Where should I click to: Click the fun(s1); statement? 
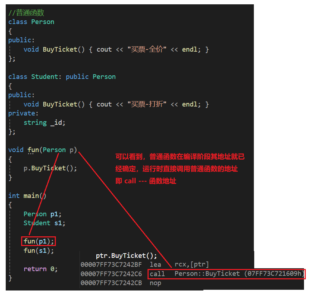point(39,251)
